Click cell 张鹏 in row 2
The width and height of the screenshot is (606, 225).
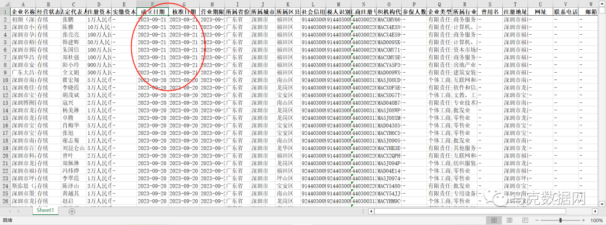[x=74, y=19]
